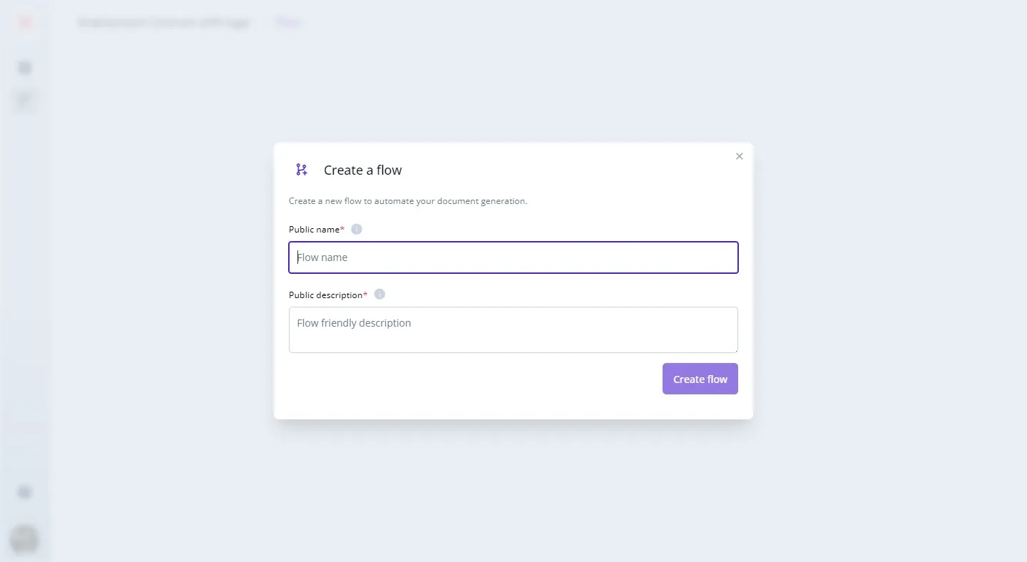Click the resize handle of the description textarea
Screen dimensions: 1027x562
coord(735,349)
